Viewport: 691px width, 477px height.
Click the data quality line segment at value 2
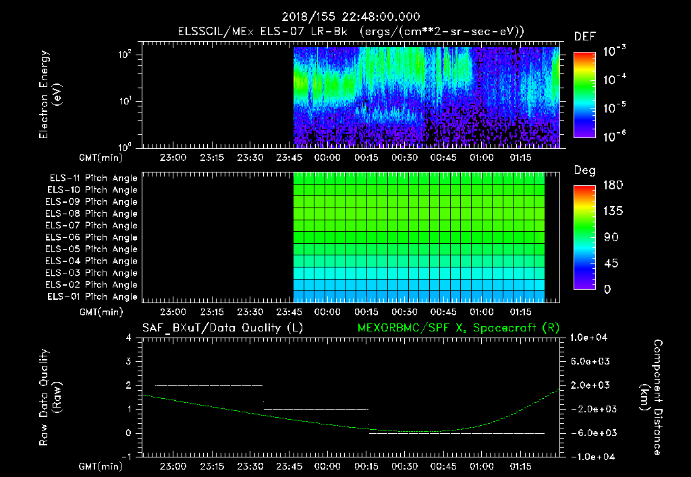tap(209, 385)
